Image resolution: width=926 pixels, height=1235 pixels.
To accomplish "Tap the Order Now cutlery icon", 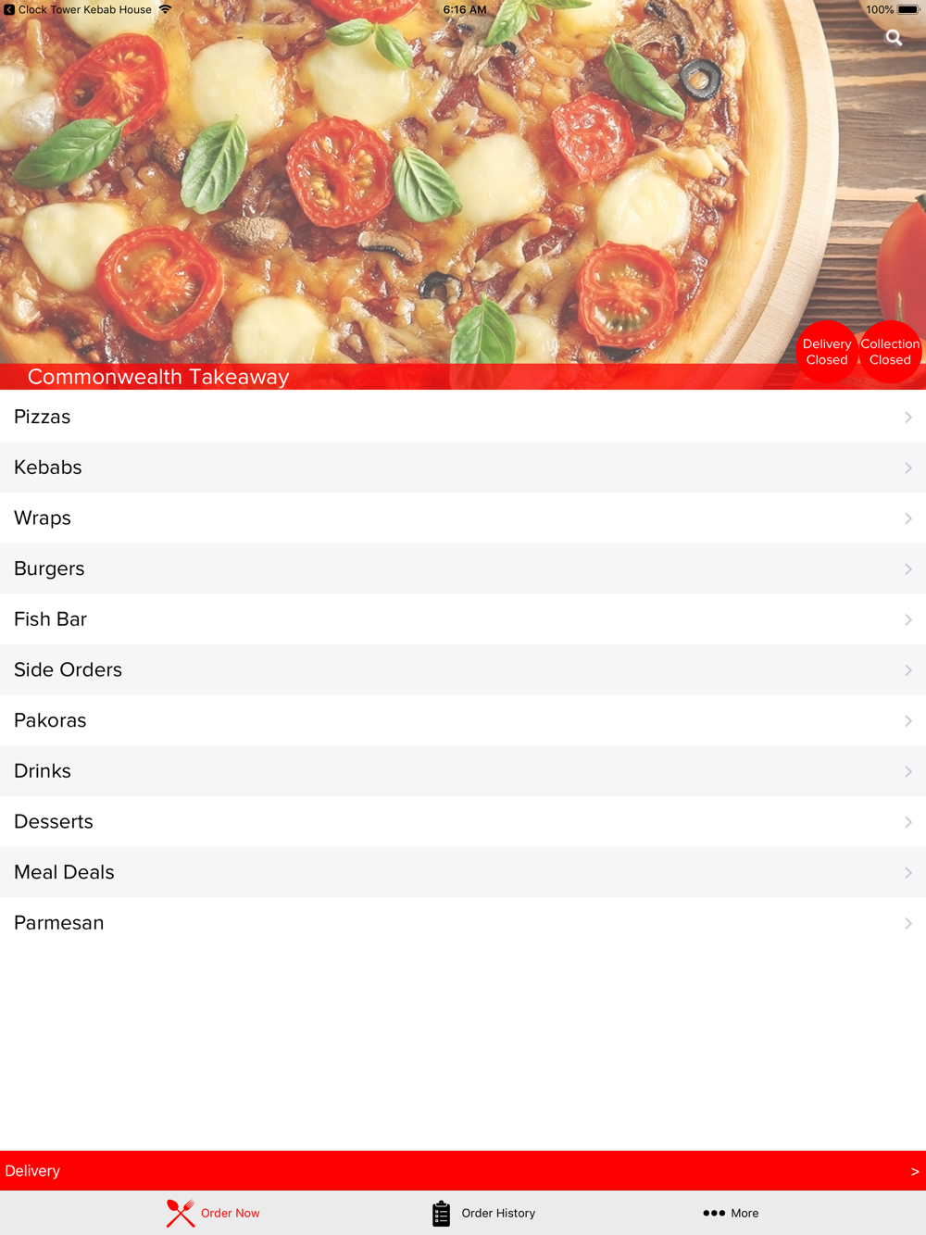I will tap(181, 1213).
